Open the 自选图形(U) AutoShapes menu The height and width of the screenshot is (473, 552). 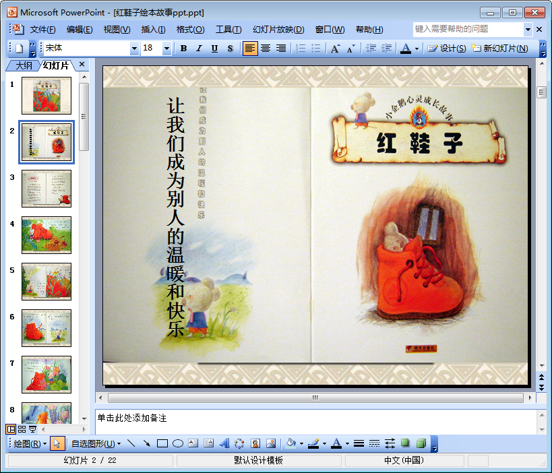[96, 444]
